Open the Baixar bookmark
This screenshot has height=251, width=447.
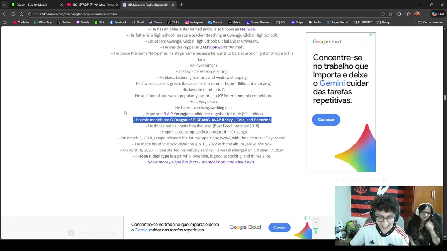pos(234,22)
